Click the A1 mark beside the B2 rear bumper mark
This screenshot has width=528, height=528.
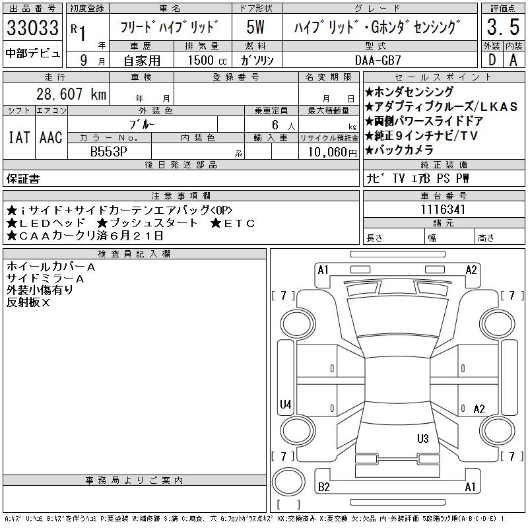(x=470, y=487)
